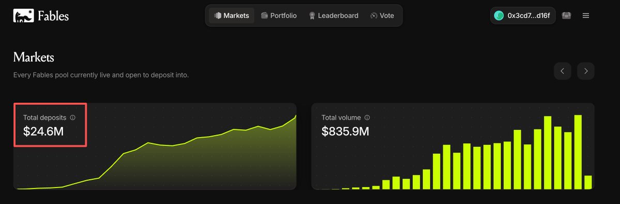Click the wallet avatar circle icon

pyautogui.click(x=499, y=15)
